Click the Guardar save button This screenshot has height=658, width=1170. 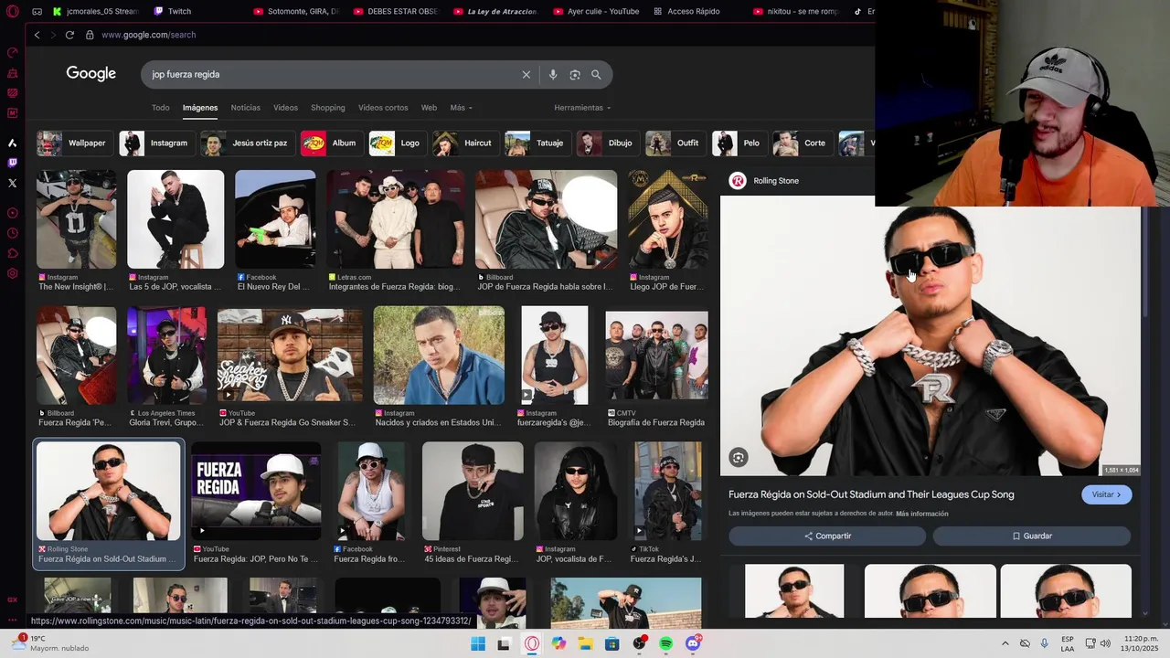coord(1032,536)
